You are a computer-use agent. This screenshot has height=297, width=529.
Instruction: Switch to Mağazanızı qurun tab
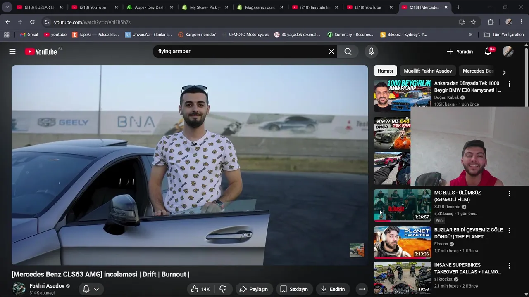pos(260,7)
